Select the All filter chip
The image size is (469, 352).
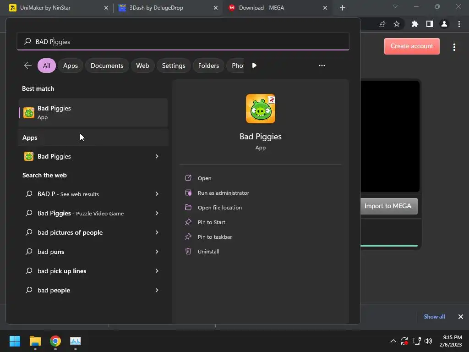(x=47, y=66)
